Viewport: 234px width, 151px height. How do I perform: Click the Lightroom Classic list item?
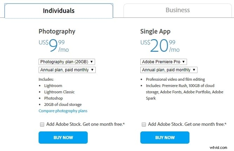click(59, 92)
